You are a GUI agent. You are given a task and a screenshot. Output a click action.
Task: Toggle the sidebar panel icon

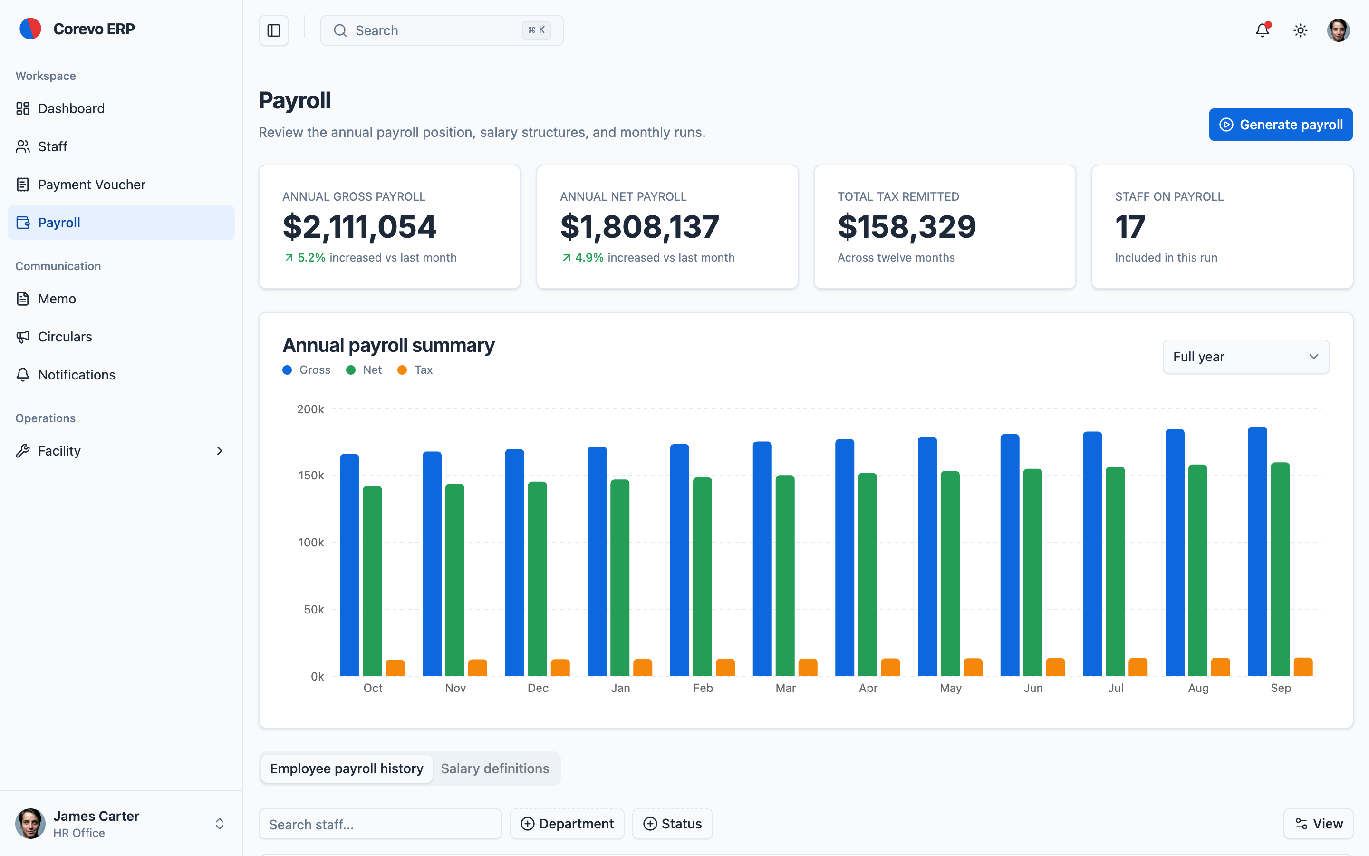[x=274, y=30]
